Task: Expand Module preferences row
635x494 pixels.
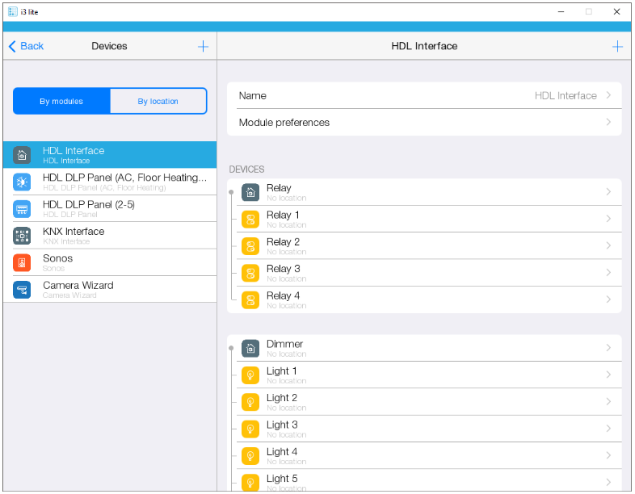Action: pos(428,123)
